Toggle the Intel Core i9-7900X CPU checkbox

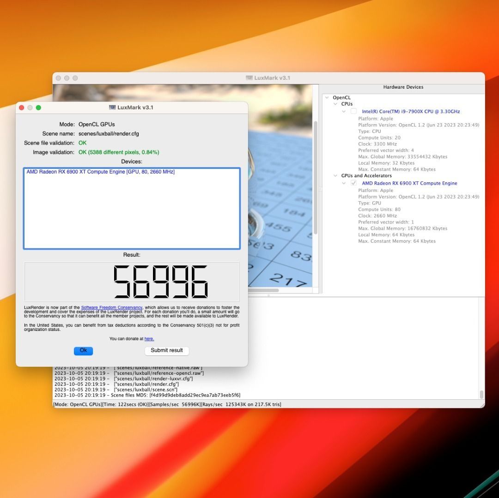(x=353, y=111)
